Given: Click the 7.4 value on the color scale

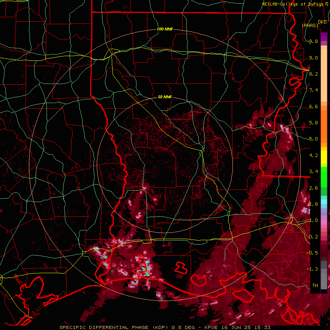Looking at the screenshot, I should [x=313, y=90].
